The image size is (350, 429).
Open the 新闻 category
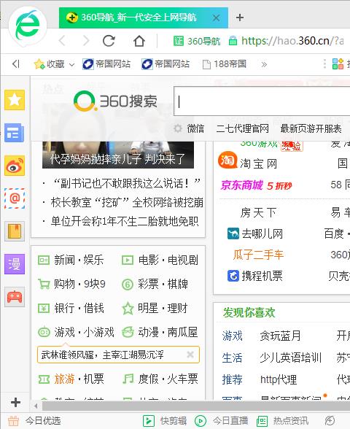point(64,260)
